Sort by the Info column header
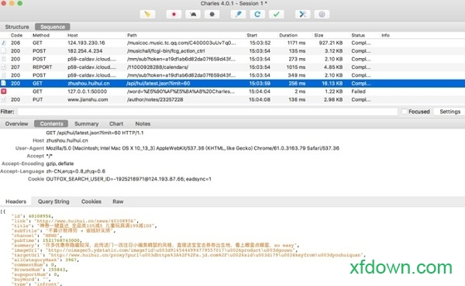 (x=385, y=36)
